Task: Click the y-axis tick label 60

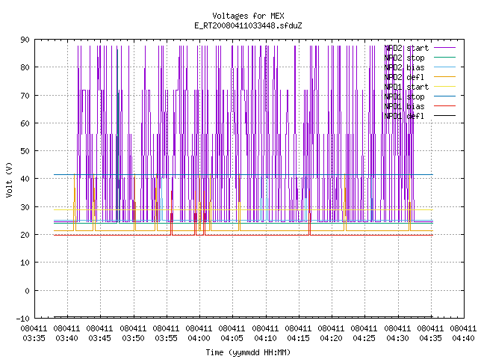Action: 25,123
